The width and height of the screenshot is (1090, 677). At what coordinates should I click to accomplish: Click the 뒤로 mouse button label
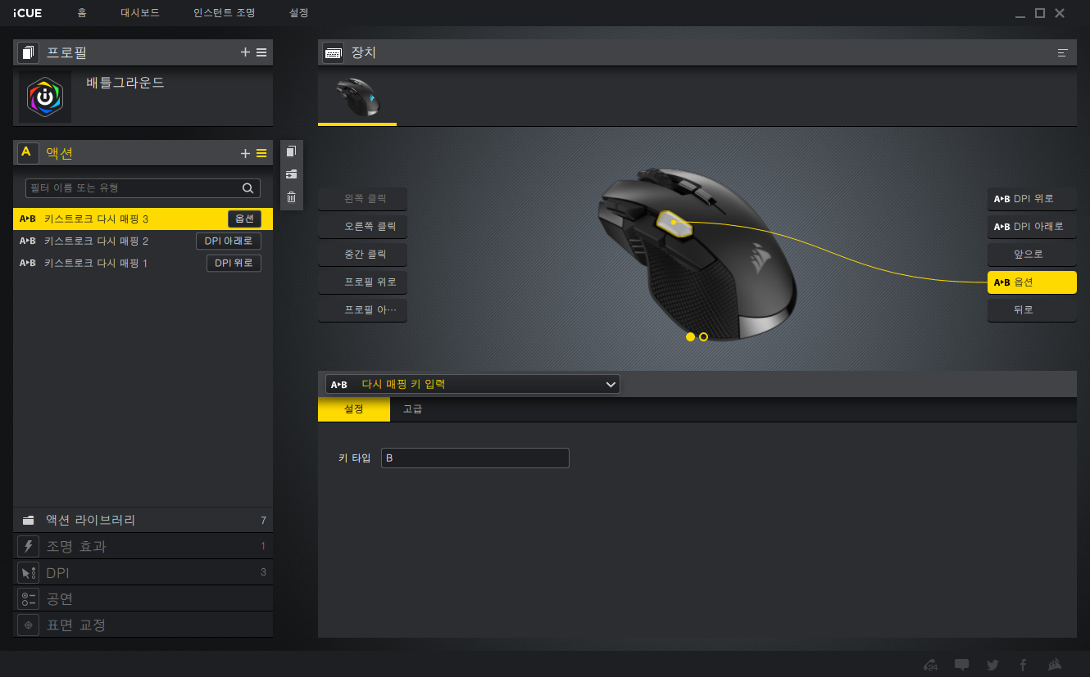point(1032,310)
